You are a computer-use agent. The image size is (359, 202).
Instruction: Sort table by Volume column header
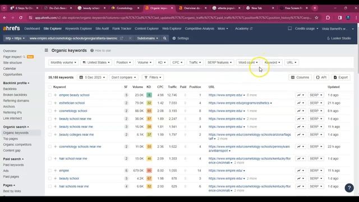[x=137, y=87]
